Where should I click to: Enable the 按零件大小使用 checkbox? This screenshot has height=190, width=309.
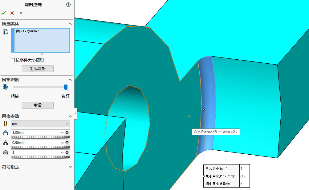click(x=13, y=60)
